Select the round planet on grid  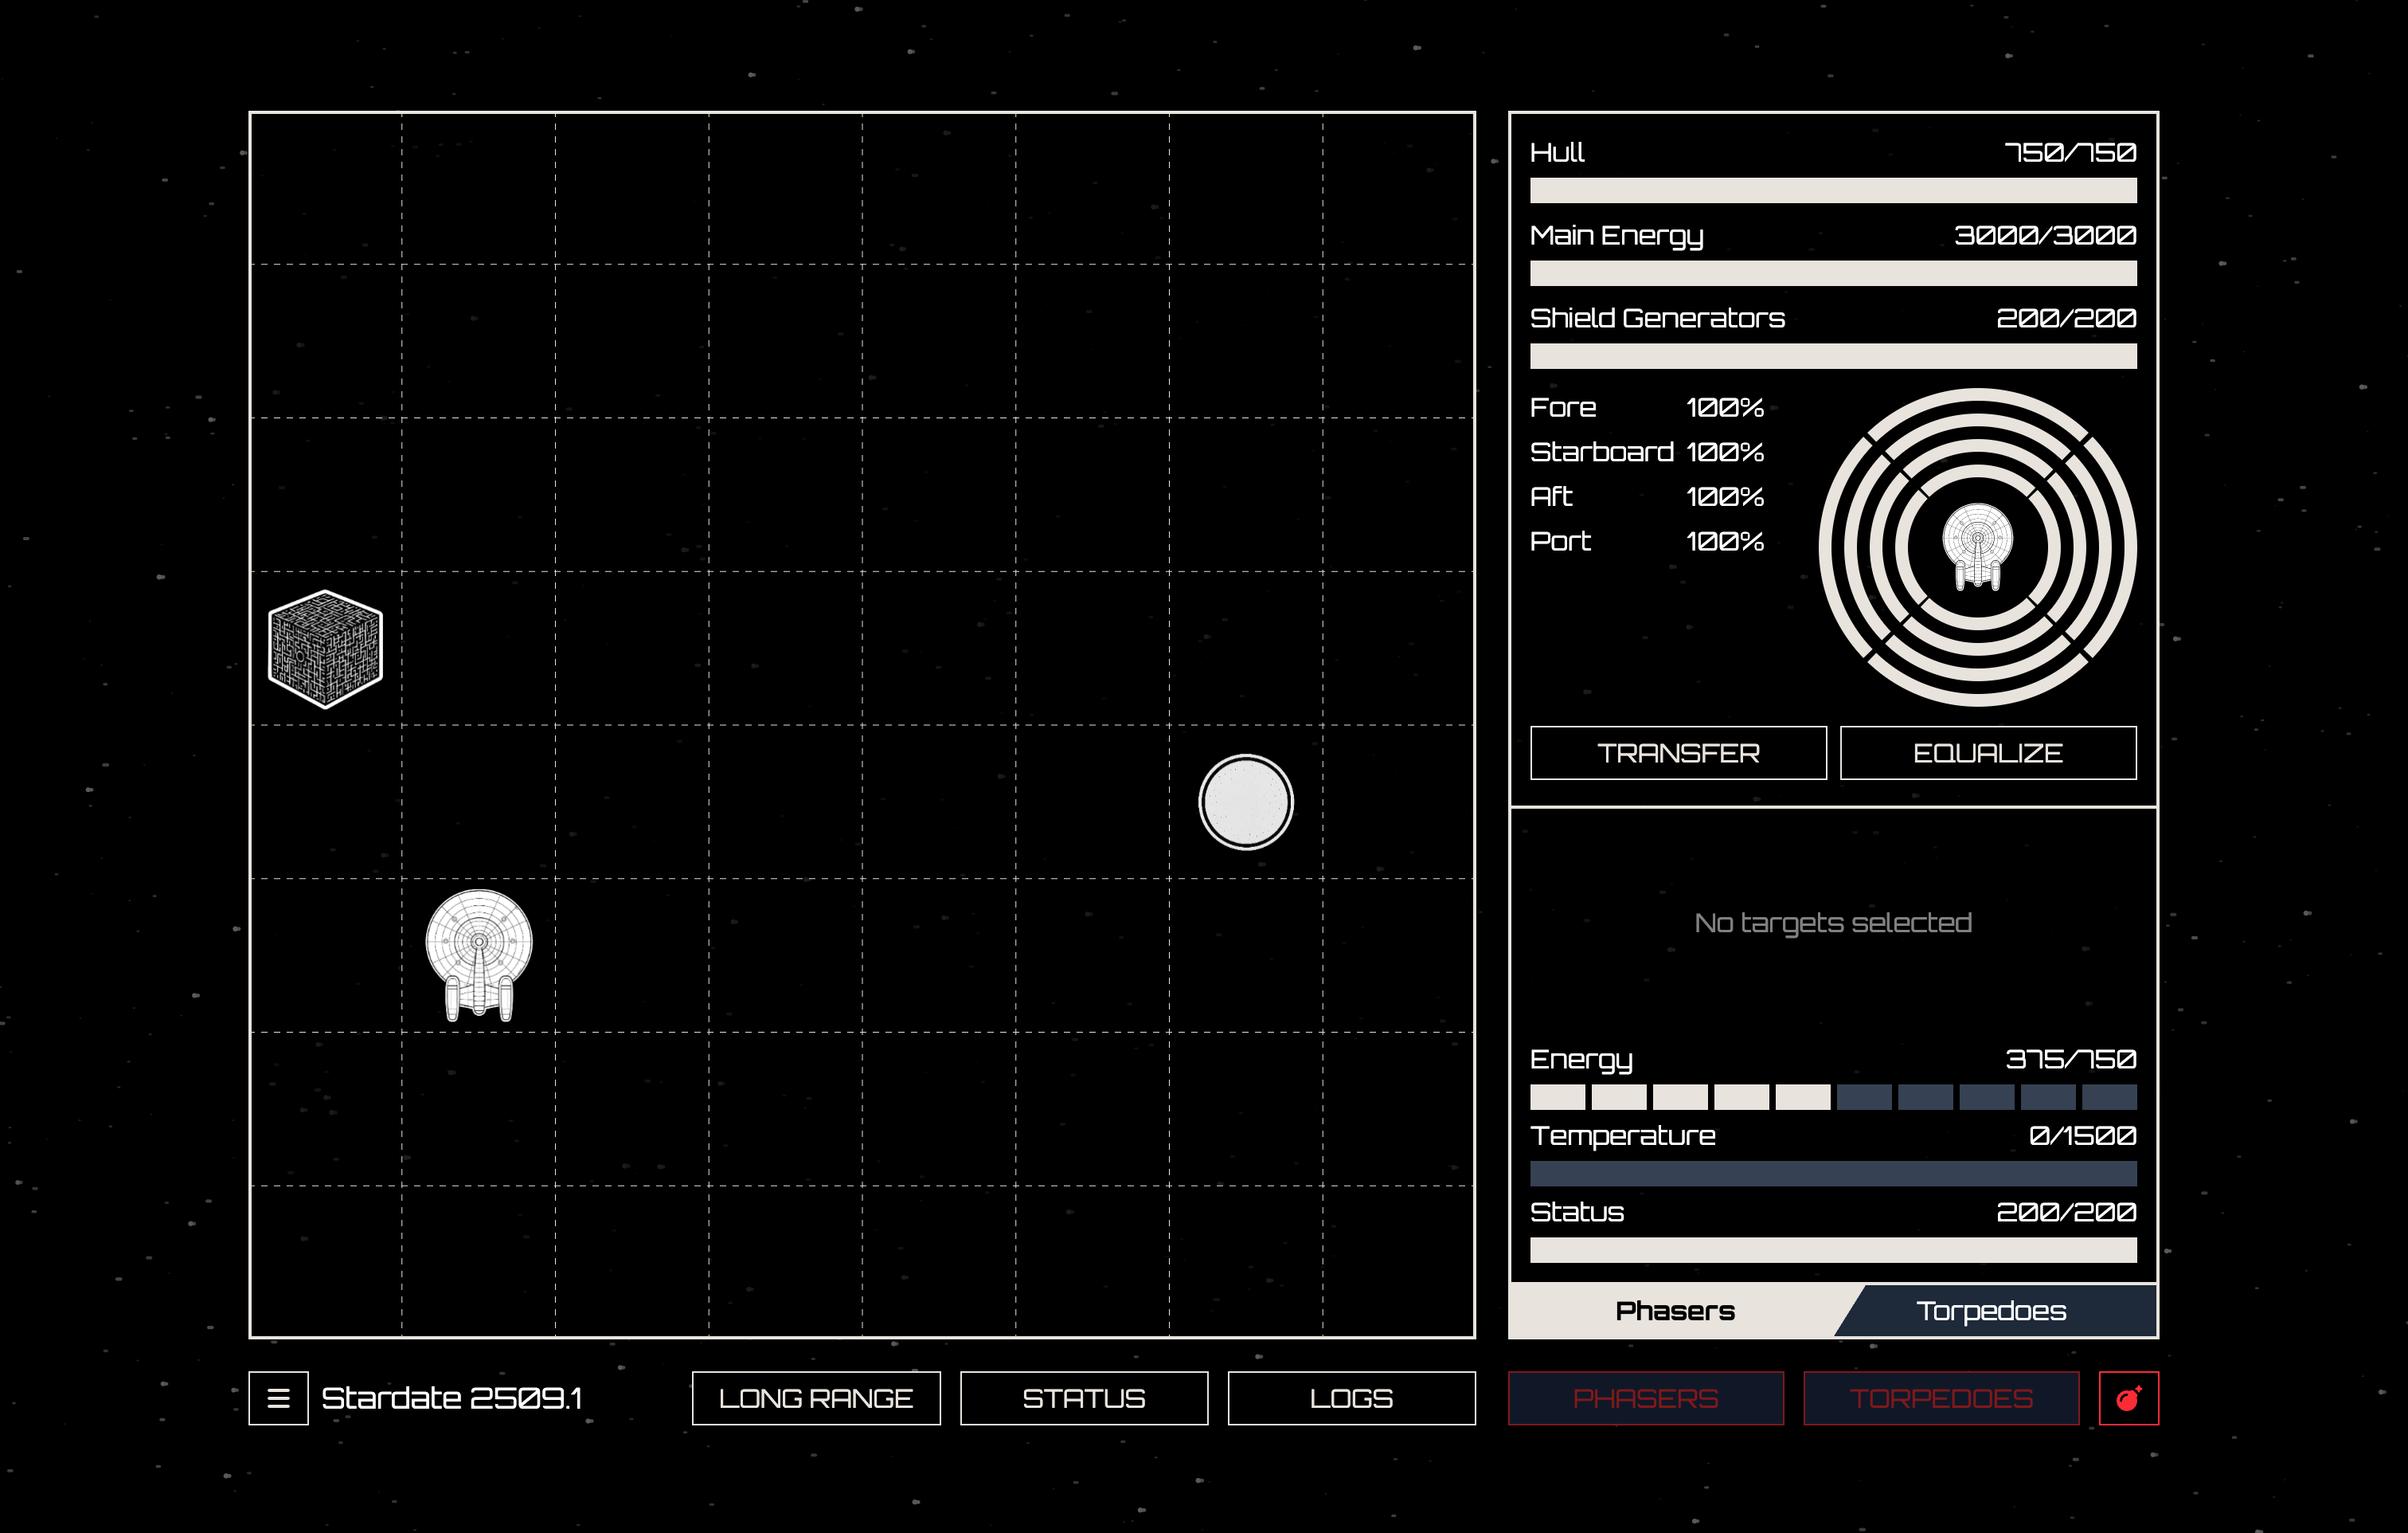1245,802
